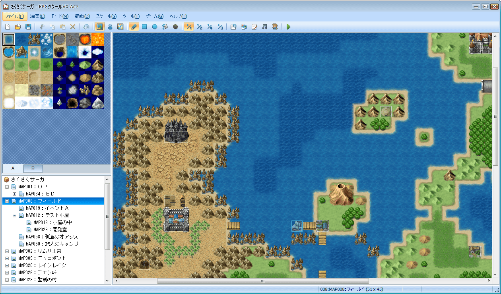The height and width of the screenshot is (294, 501).
Task: Select the Rectangle drawing tool
Action: [x=144, y=27]
